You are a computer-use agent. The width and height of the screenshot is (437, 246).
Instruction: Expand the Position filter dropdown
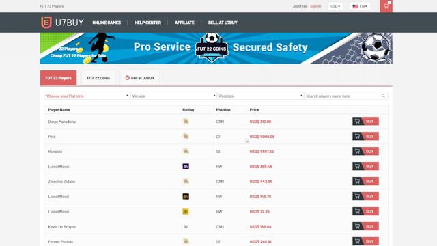260,96
